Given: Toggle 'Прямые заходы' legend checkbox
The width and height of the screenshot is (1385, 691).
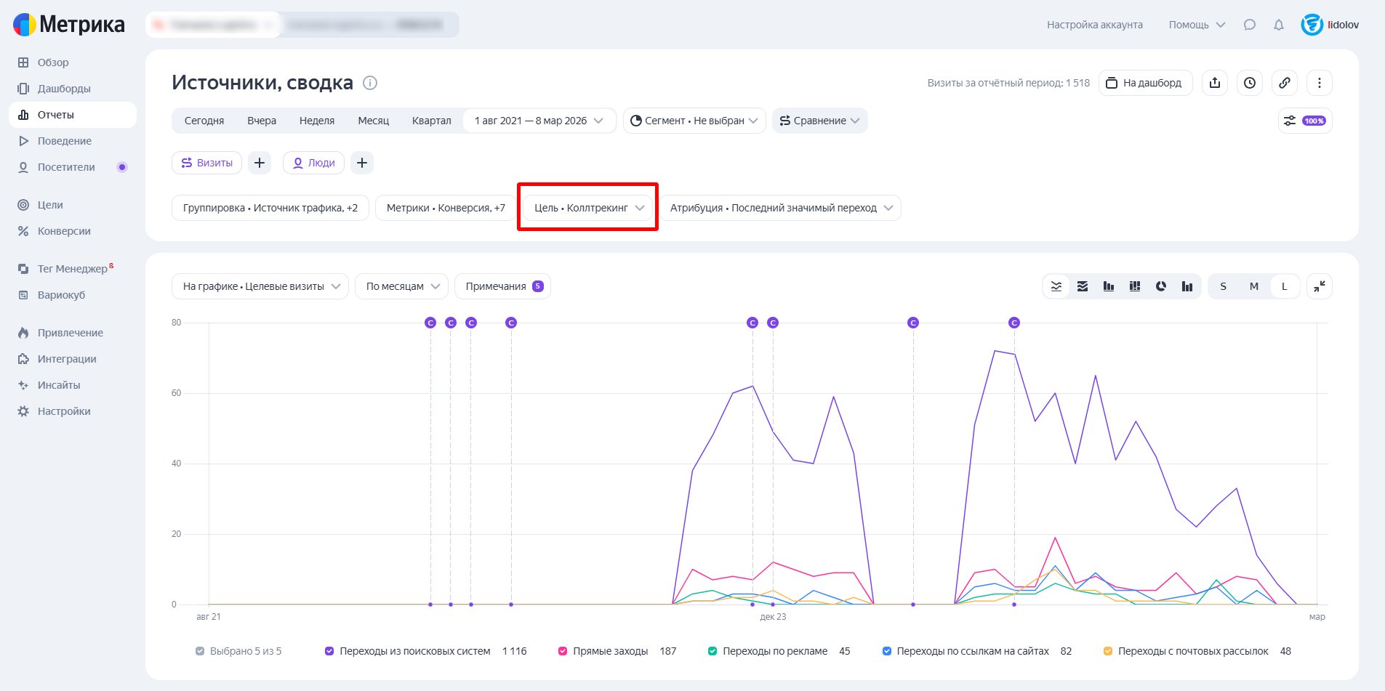Looking at the screenshot, I should pos(563,651).
